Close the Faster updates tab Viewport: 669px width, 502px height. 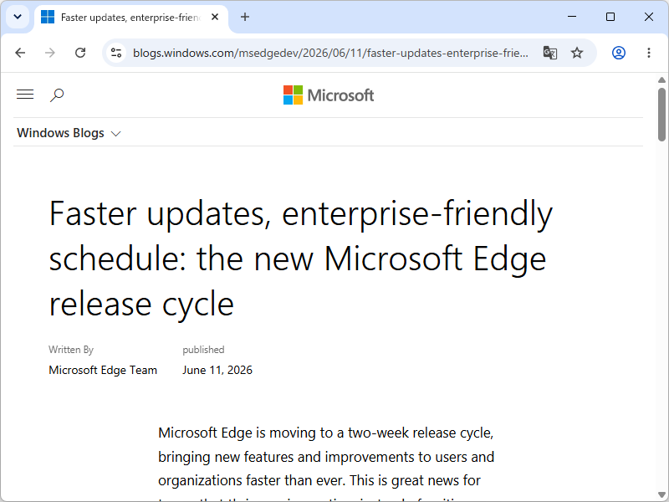point(215,17)
